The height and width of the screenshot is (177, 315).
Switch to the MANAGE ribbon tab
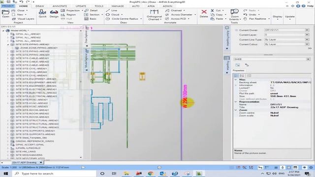coord(118,6)
